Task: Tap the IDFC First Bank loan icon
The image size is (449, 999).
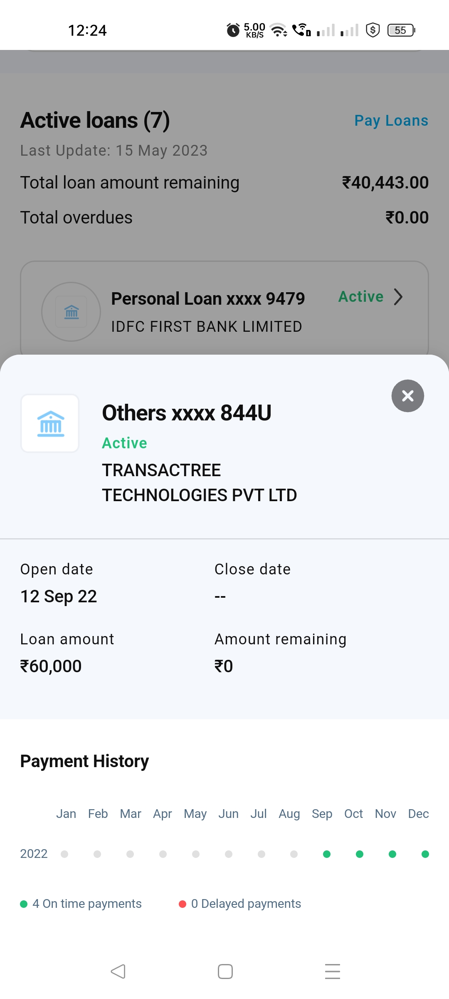Action: tap(71, 312)
